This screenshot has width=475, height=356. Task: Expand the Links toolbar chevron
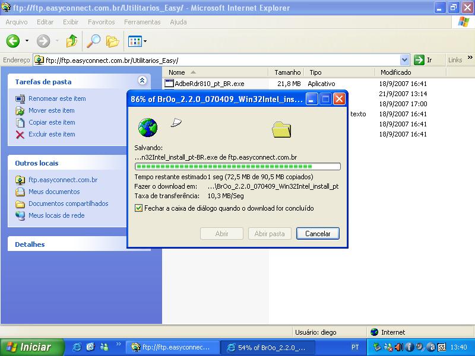470,57
